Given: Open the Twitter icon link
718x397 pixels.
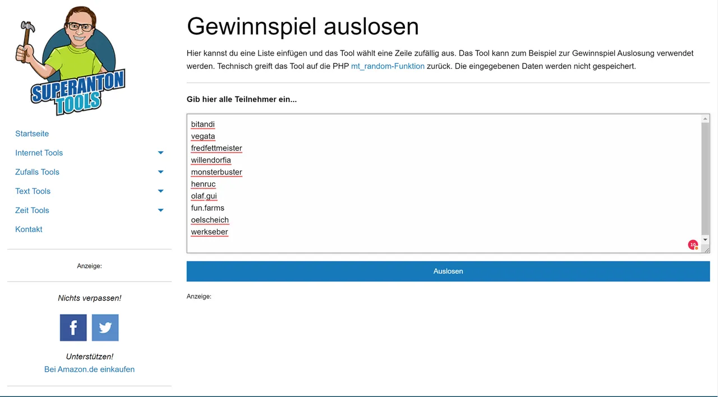Looking at the screenshot, I should 105,327.
